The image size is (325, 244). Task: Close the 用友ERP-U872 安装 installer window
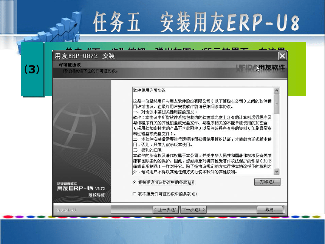(x=282, y=56)
